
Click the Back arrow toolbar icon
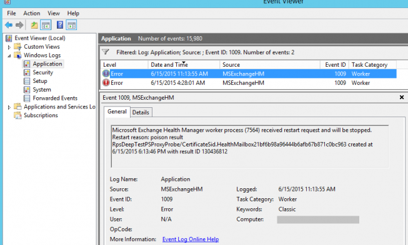[9, 25]
